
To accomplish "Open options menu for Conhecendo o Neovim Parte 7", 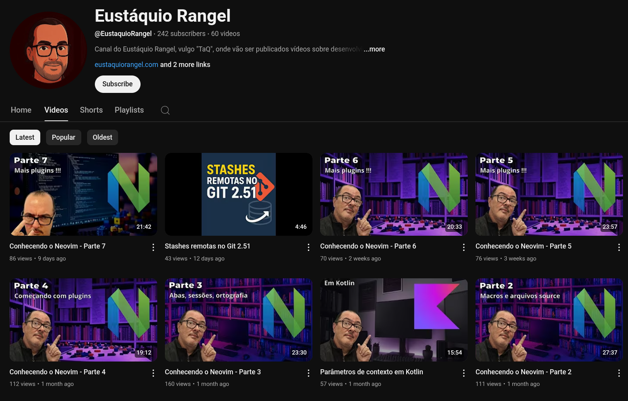I will (153, 247).
